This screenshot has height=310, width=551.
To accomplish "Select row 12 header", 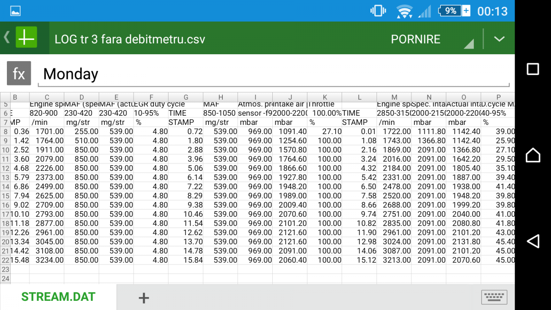I will 5,168.
